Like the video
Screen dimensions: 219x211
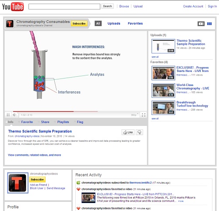[x=128, y=132]
